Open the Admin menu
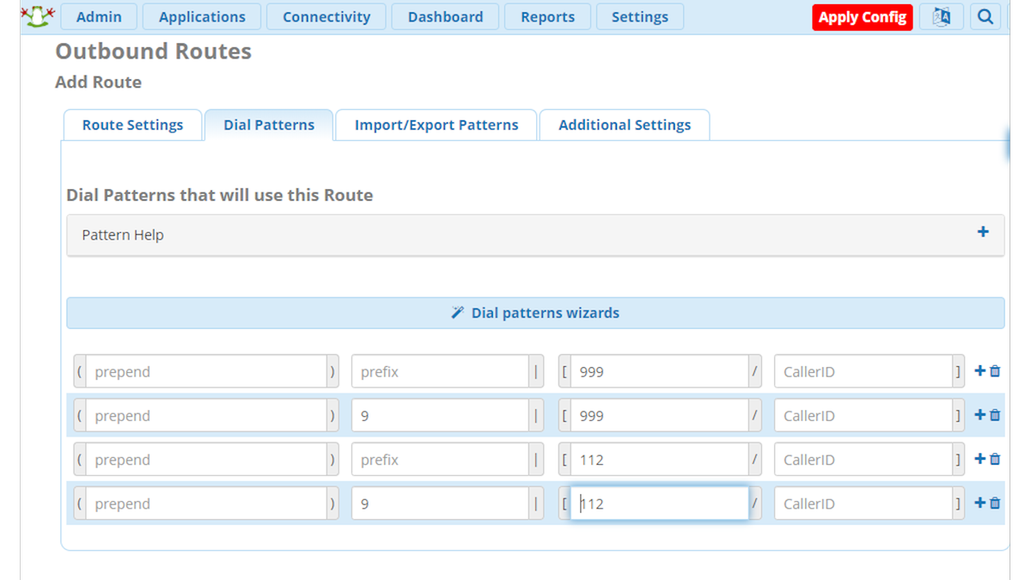Image resolution: width=1031 pixels, height=580 pixels. click(x=99, y=16)
